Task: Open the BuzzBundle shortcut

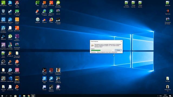Action: 17,71
